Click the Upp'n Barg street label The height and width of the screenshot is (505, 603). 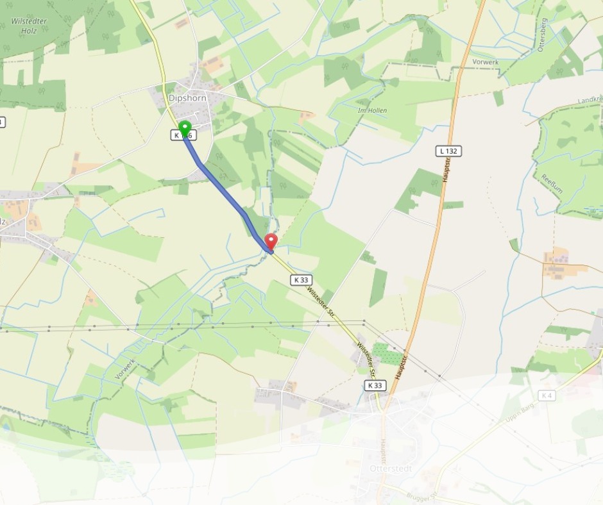click(x=519, y=414)
